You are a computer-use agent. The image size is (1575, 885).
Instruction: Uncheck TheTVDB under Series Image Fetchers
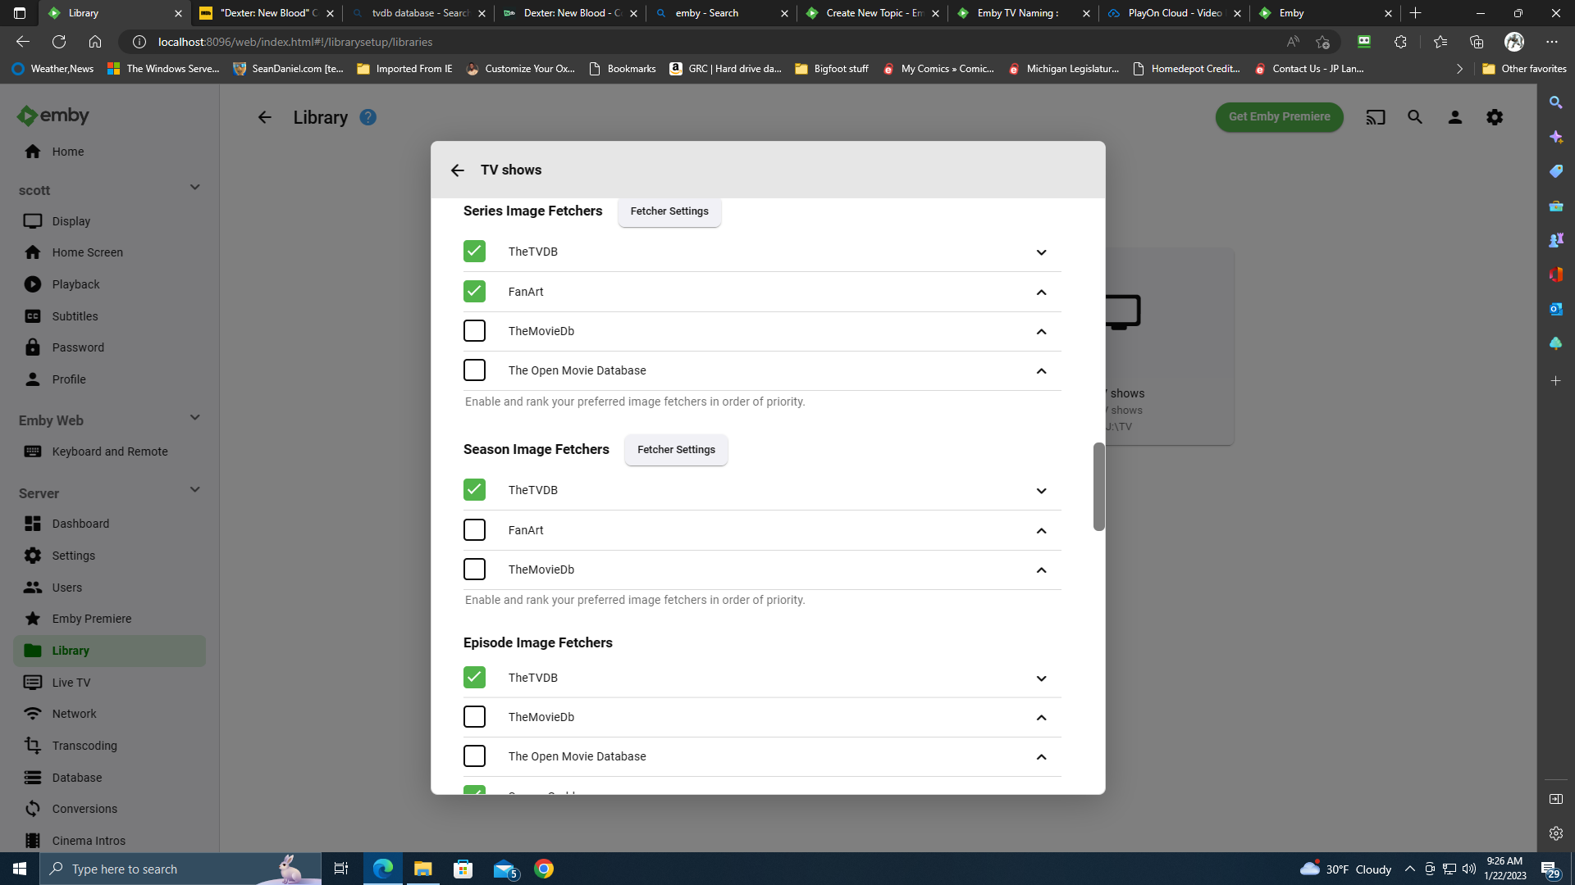tap(474, 252)
